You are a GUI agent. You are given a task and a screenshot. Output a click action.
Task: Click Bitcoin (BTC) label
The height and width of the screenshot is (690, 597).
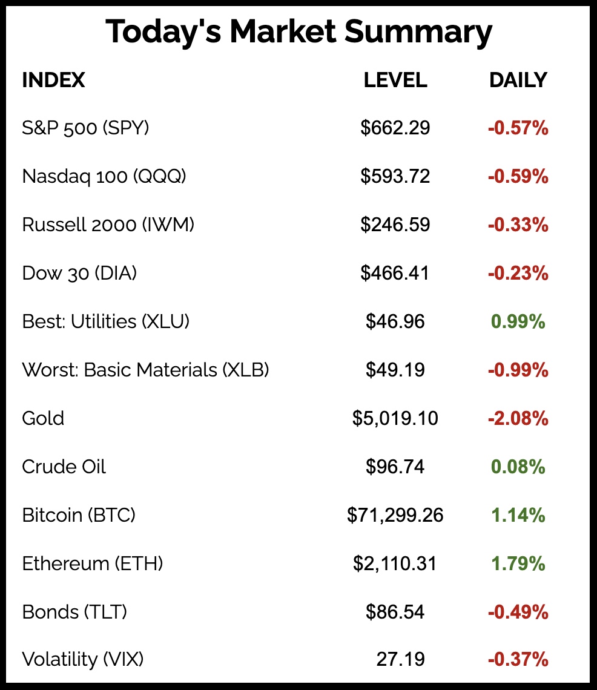pos(79,515)
